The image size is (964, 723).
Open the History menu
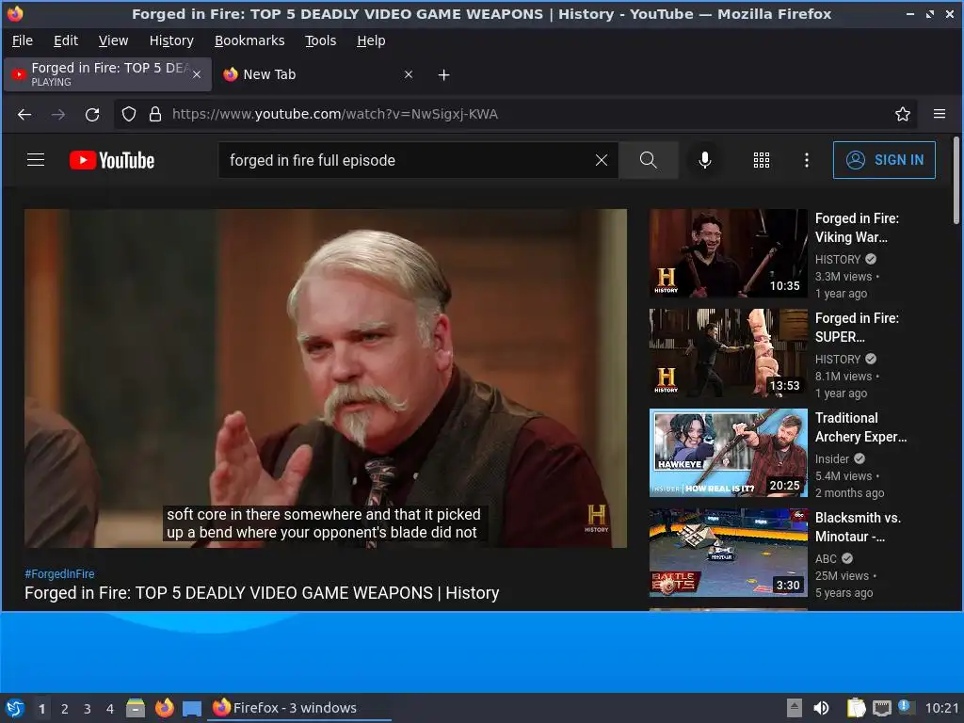(x=171, y=40)
